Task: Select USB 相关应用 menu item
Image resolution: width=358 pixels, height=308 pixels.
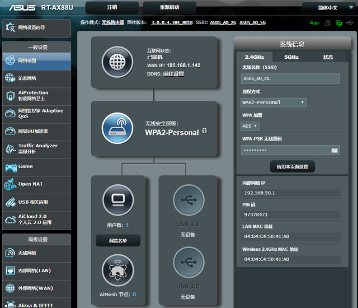Action: [36, 202]
